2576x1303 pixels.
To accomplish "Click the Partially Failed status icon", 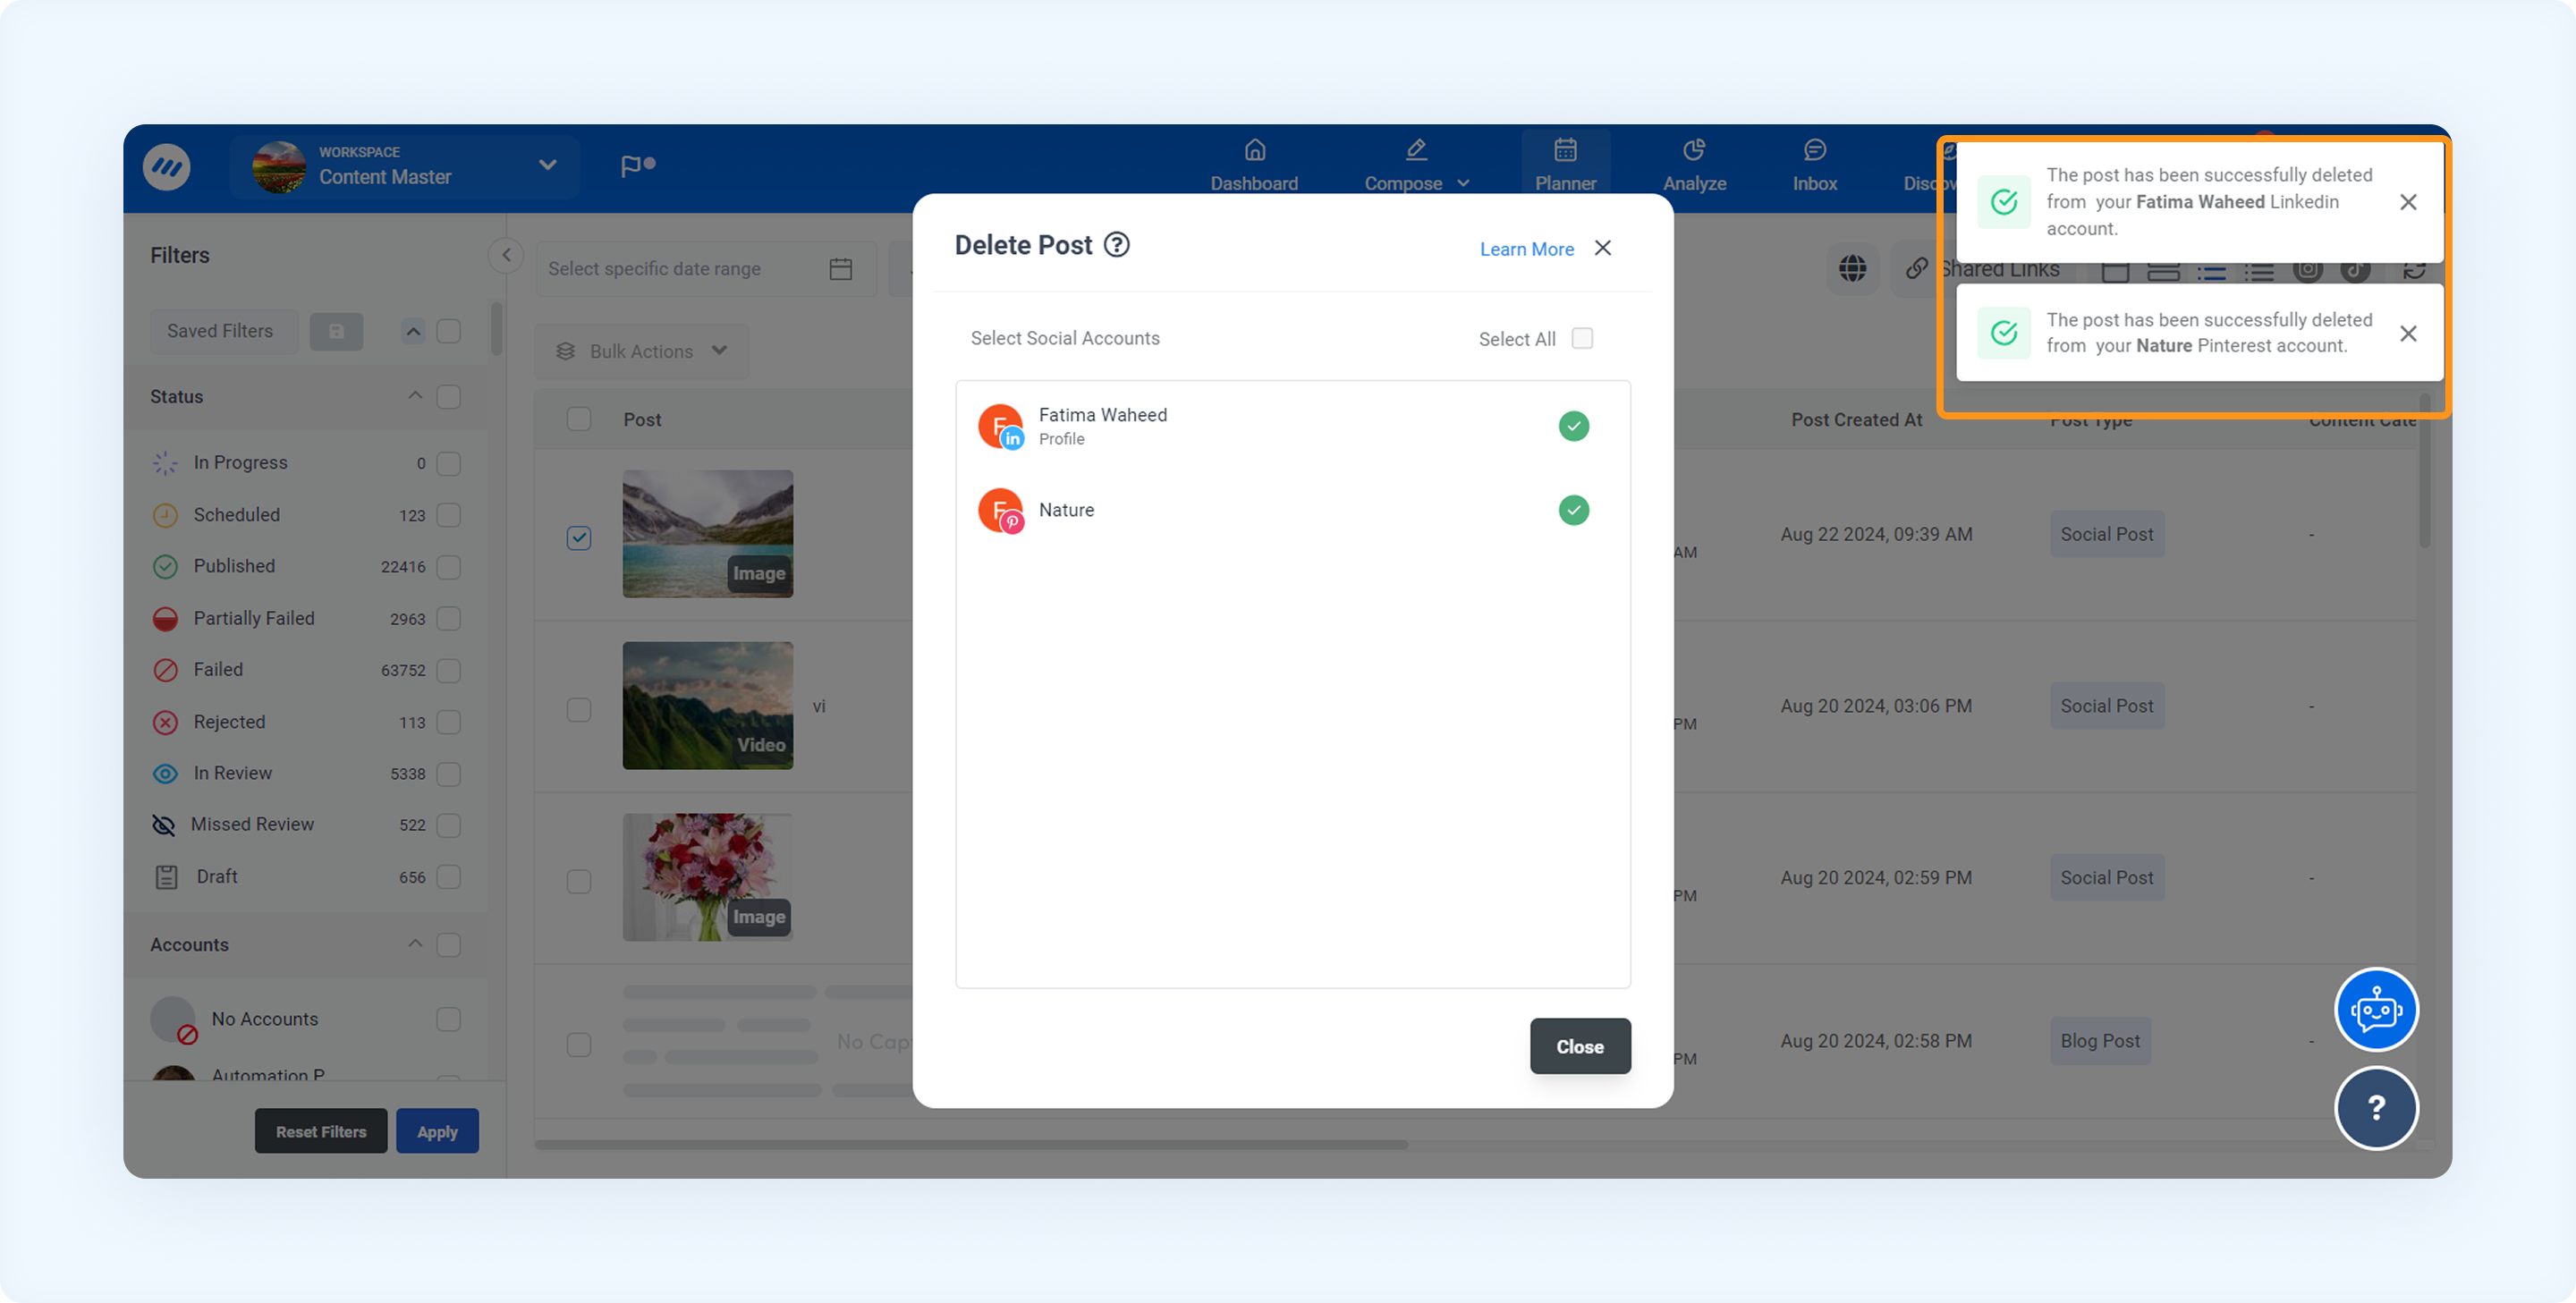I will 165,619.
